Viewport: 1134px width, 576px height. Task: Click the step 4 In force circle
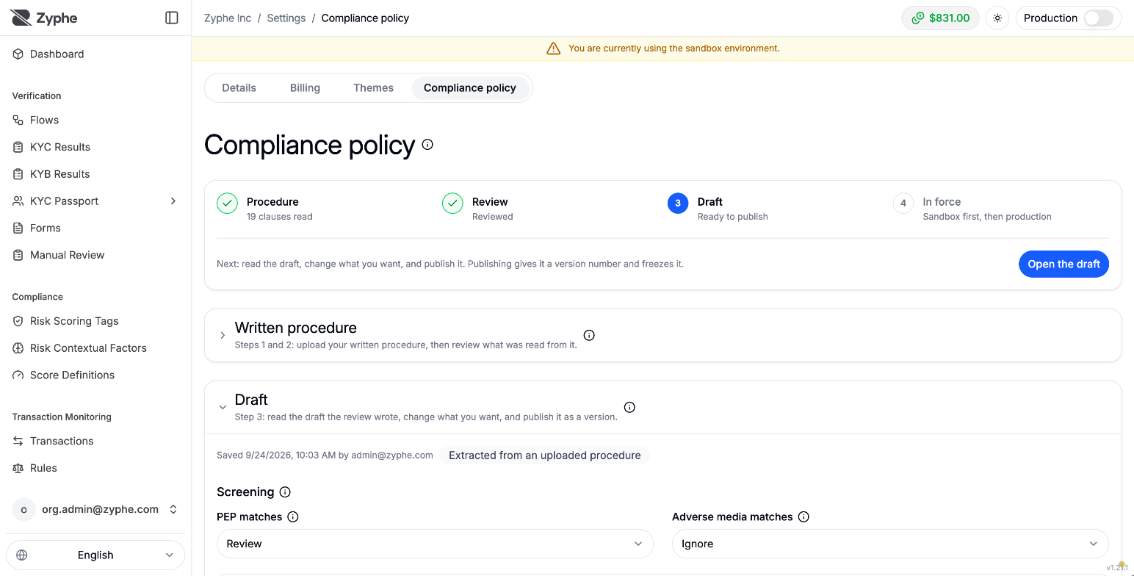pos(903,204)
